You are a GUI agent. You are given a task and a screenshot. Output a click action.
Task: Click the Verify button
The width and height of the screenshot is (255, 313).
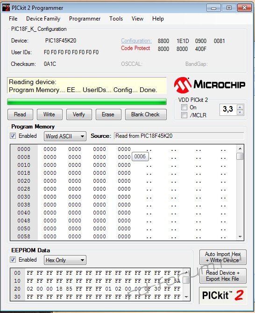(x=79, y=114)
